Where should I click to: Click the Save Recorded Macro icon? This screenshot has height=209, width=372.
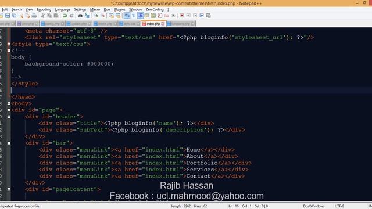click(208, 16)
